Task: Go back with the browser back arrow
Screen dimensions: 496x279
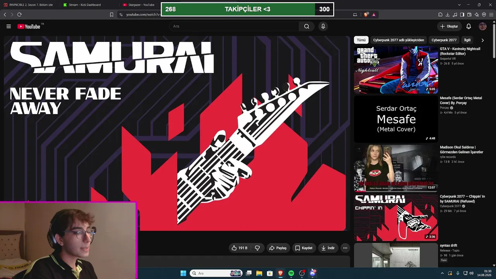Action: pos(5,15)
